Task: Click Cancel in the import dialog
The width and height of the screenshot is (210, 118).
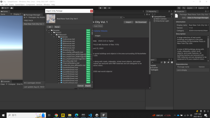Action: coord(80,86)
